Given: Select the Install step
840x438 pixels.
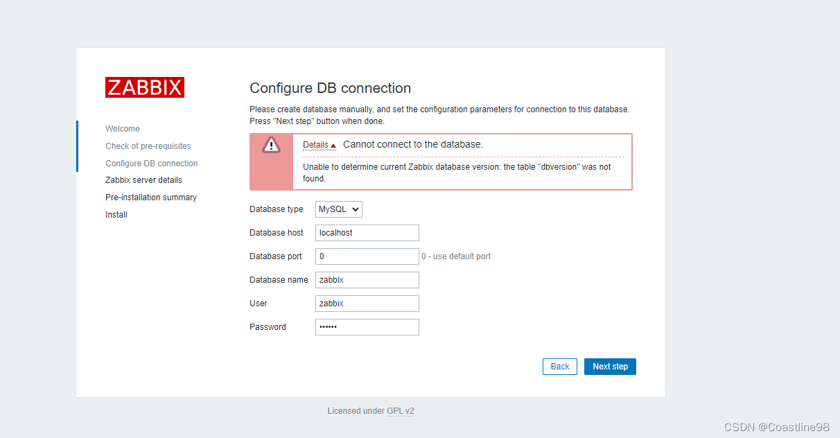Looking at the screenshot, I should [x=116, y=214].
